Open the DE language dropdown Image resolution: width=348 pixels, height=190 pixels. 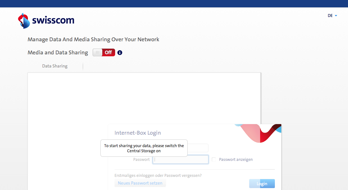[330, 16]
